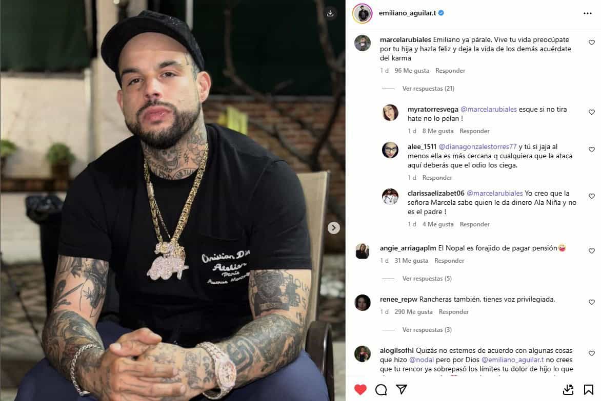Open myratorresvega's avatar thumbnail

click(x=390, y=113)
